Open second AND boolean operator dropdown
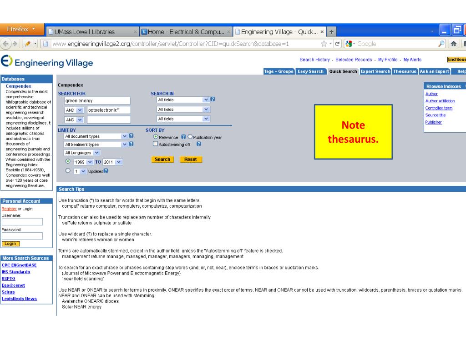Screen dimensions: 466x349 tap(74, 120)
